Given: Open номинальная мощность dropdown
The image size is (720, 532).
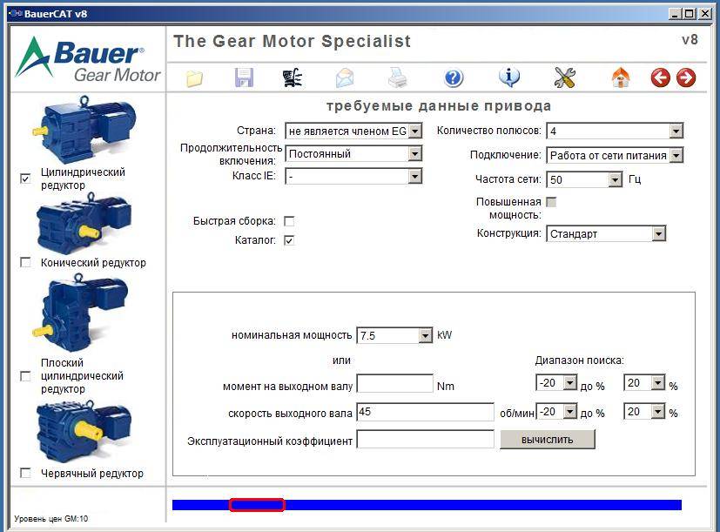Looking at the screenshot, I should [x=394, y=335].
